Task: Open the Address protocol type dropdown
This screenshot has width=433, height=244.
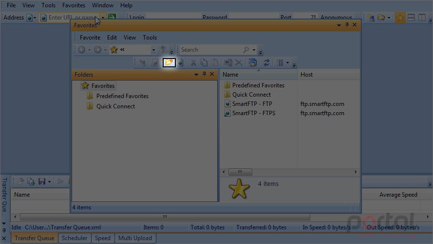Action: pos(35,18)
